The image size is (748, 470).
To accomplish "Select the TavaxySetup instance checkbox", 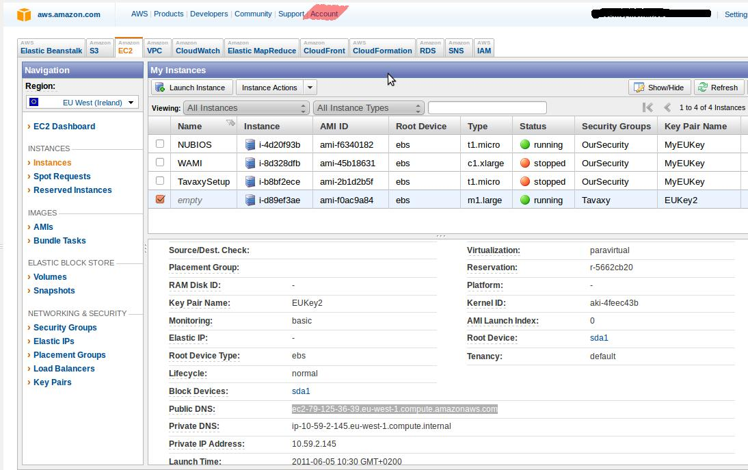I will point(160,181).
